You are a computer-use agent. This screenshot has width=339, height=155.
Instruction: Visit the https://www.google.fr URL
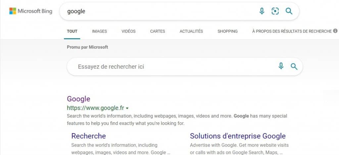click(x=96, y=108)
